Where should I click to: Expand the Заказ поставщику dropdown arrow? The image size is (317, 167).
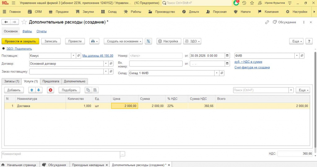pyautogui.click(x=106, y=71)
